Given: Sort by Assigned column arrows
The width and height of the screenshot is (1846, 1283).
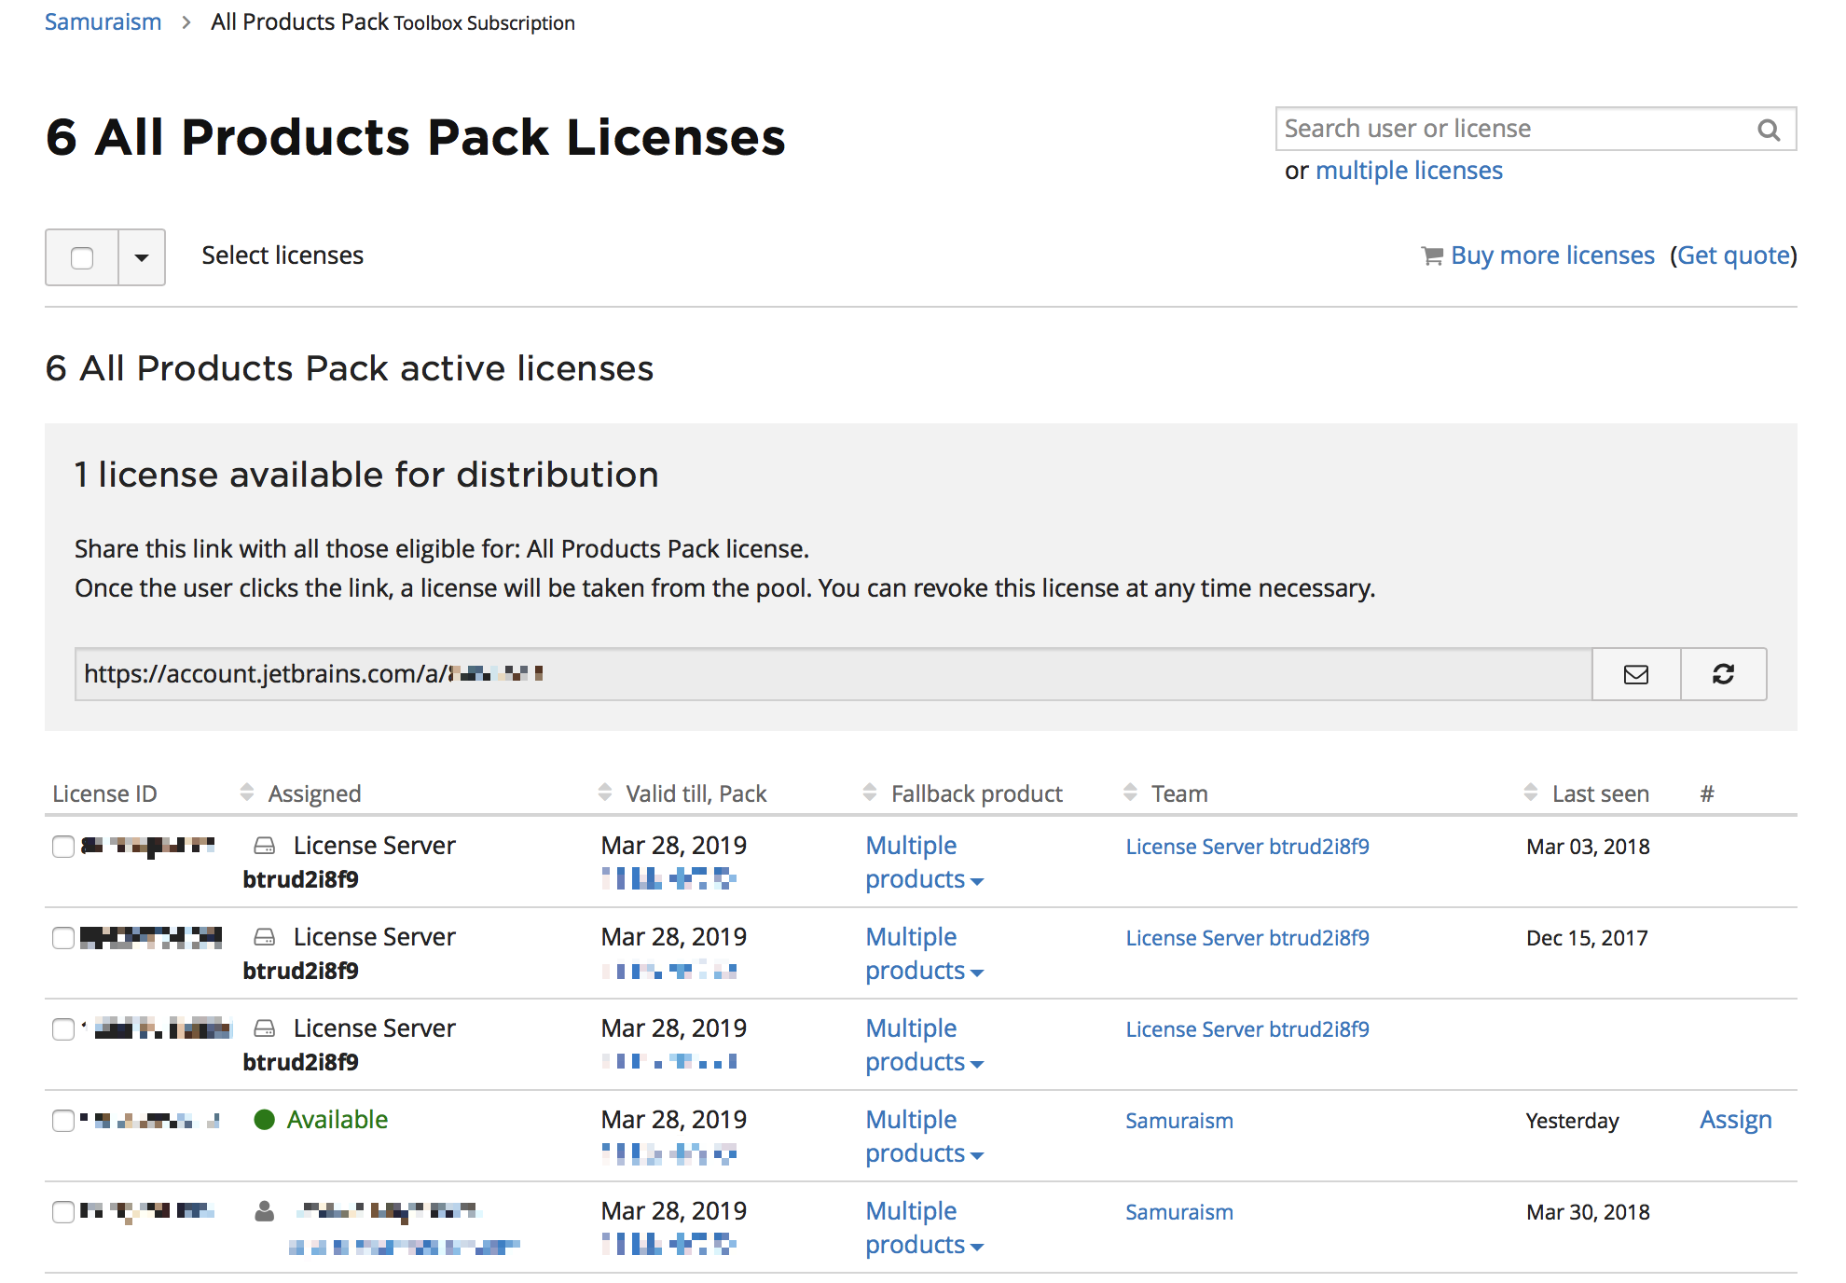Looking at the screenshot, I should 604,793.
